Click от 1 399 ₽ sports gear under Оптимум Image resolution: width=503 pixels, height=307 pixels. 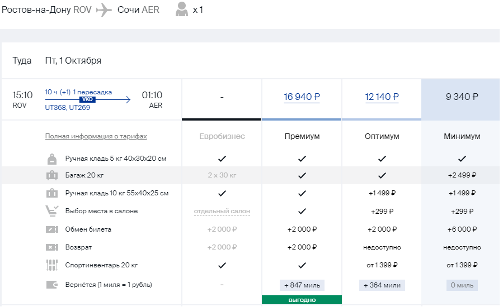(382, 265)
